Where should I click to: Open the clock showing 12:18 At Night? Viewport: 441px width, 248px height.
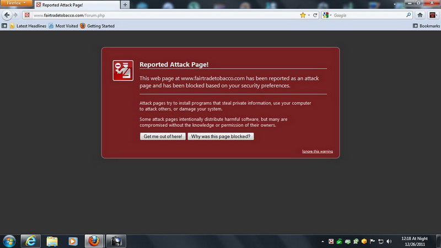point(415,241)
